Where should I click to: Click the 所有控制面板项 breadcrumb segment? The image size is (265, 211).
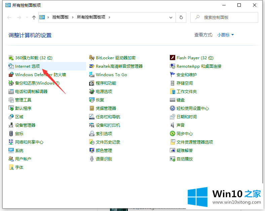click(x=91, y=17)
